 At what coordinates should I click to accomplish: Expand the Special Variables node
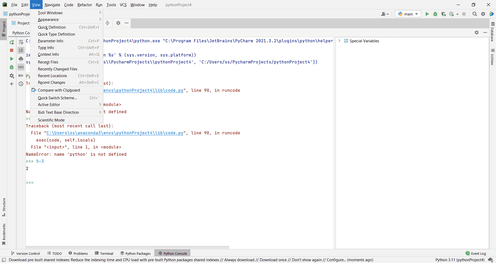(x=339, y=41)
